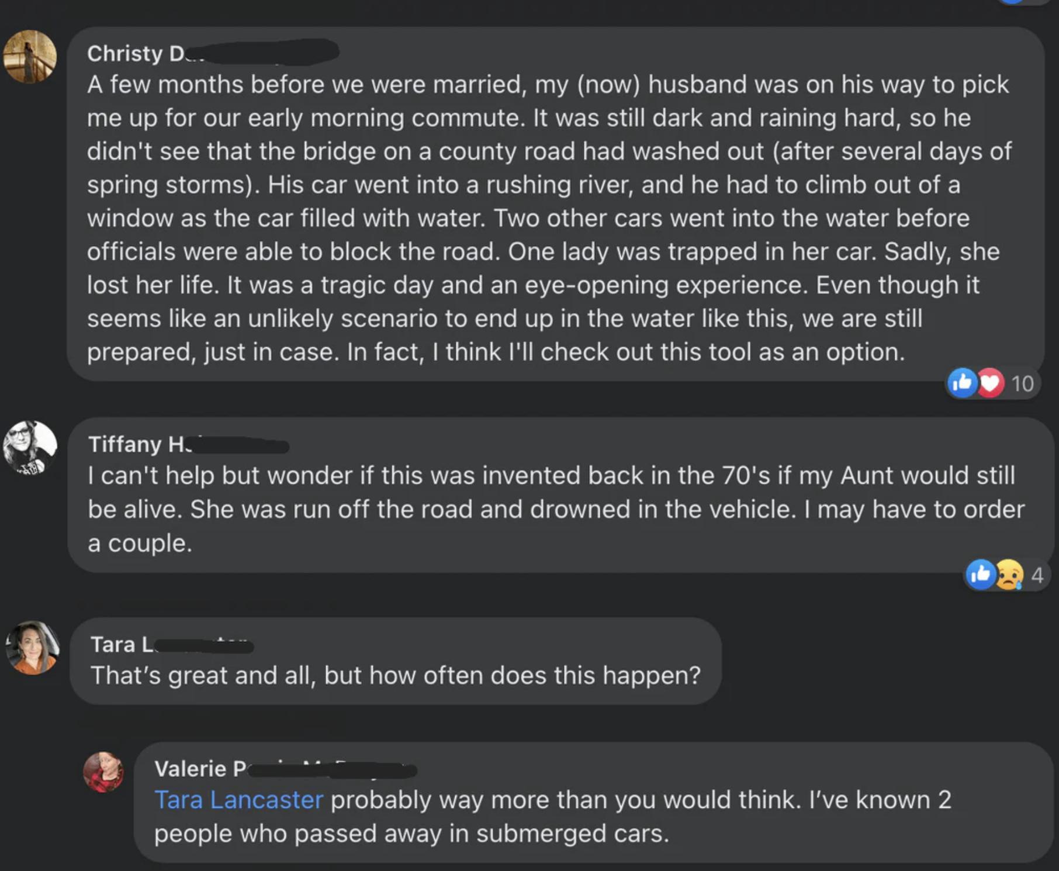Click the Christy D commenter name
1059x871 pixels.
tap(134, 54)
